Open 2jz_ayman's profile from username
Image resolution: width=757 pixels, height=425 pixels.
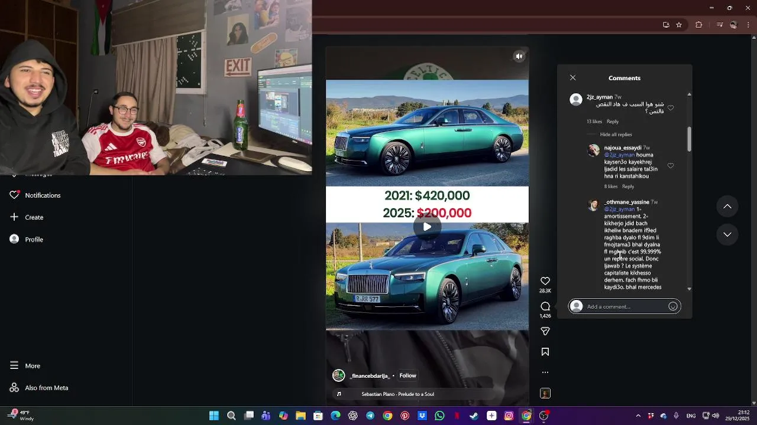600,97
